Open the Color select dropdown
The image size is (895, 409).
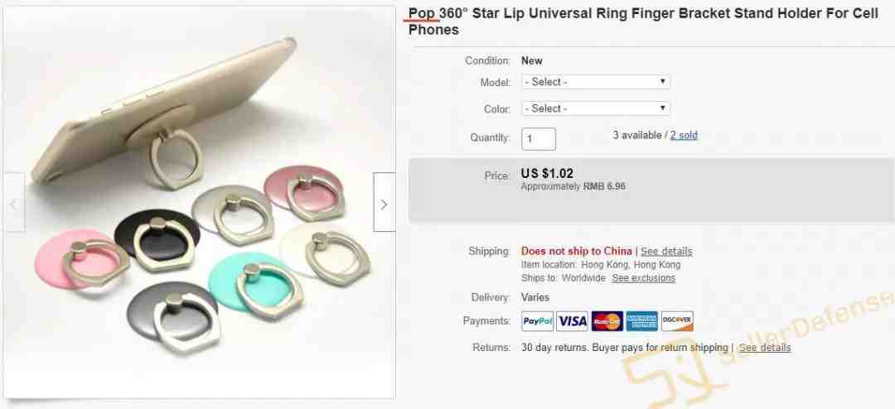tap(596, 108)
